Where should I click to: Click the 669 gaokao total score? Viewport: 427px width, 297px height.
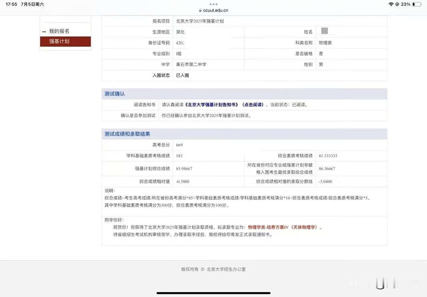click(x=179, y=145)
